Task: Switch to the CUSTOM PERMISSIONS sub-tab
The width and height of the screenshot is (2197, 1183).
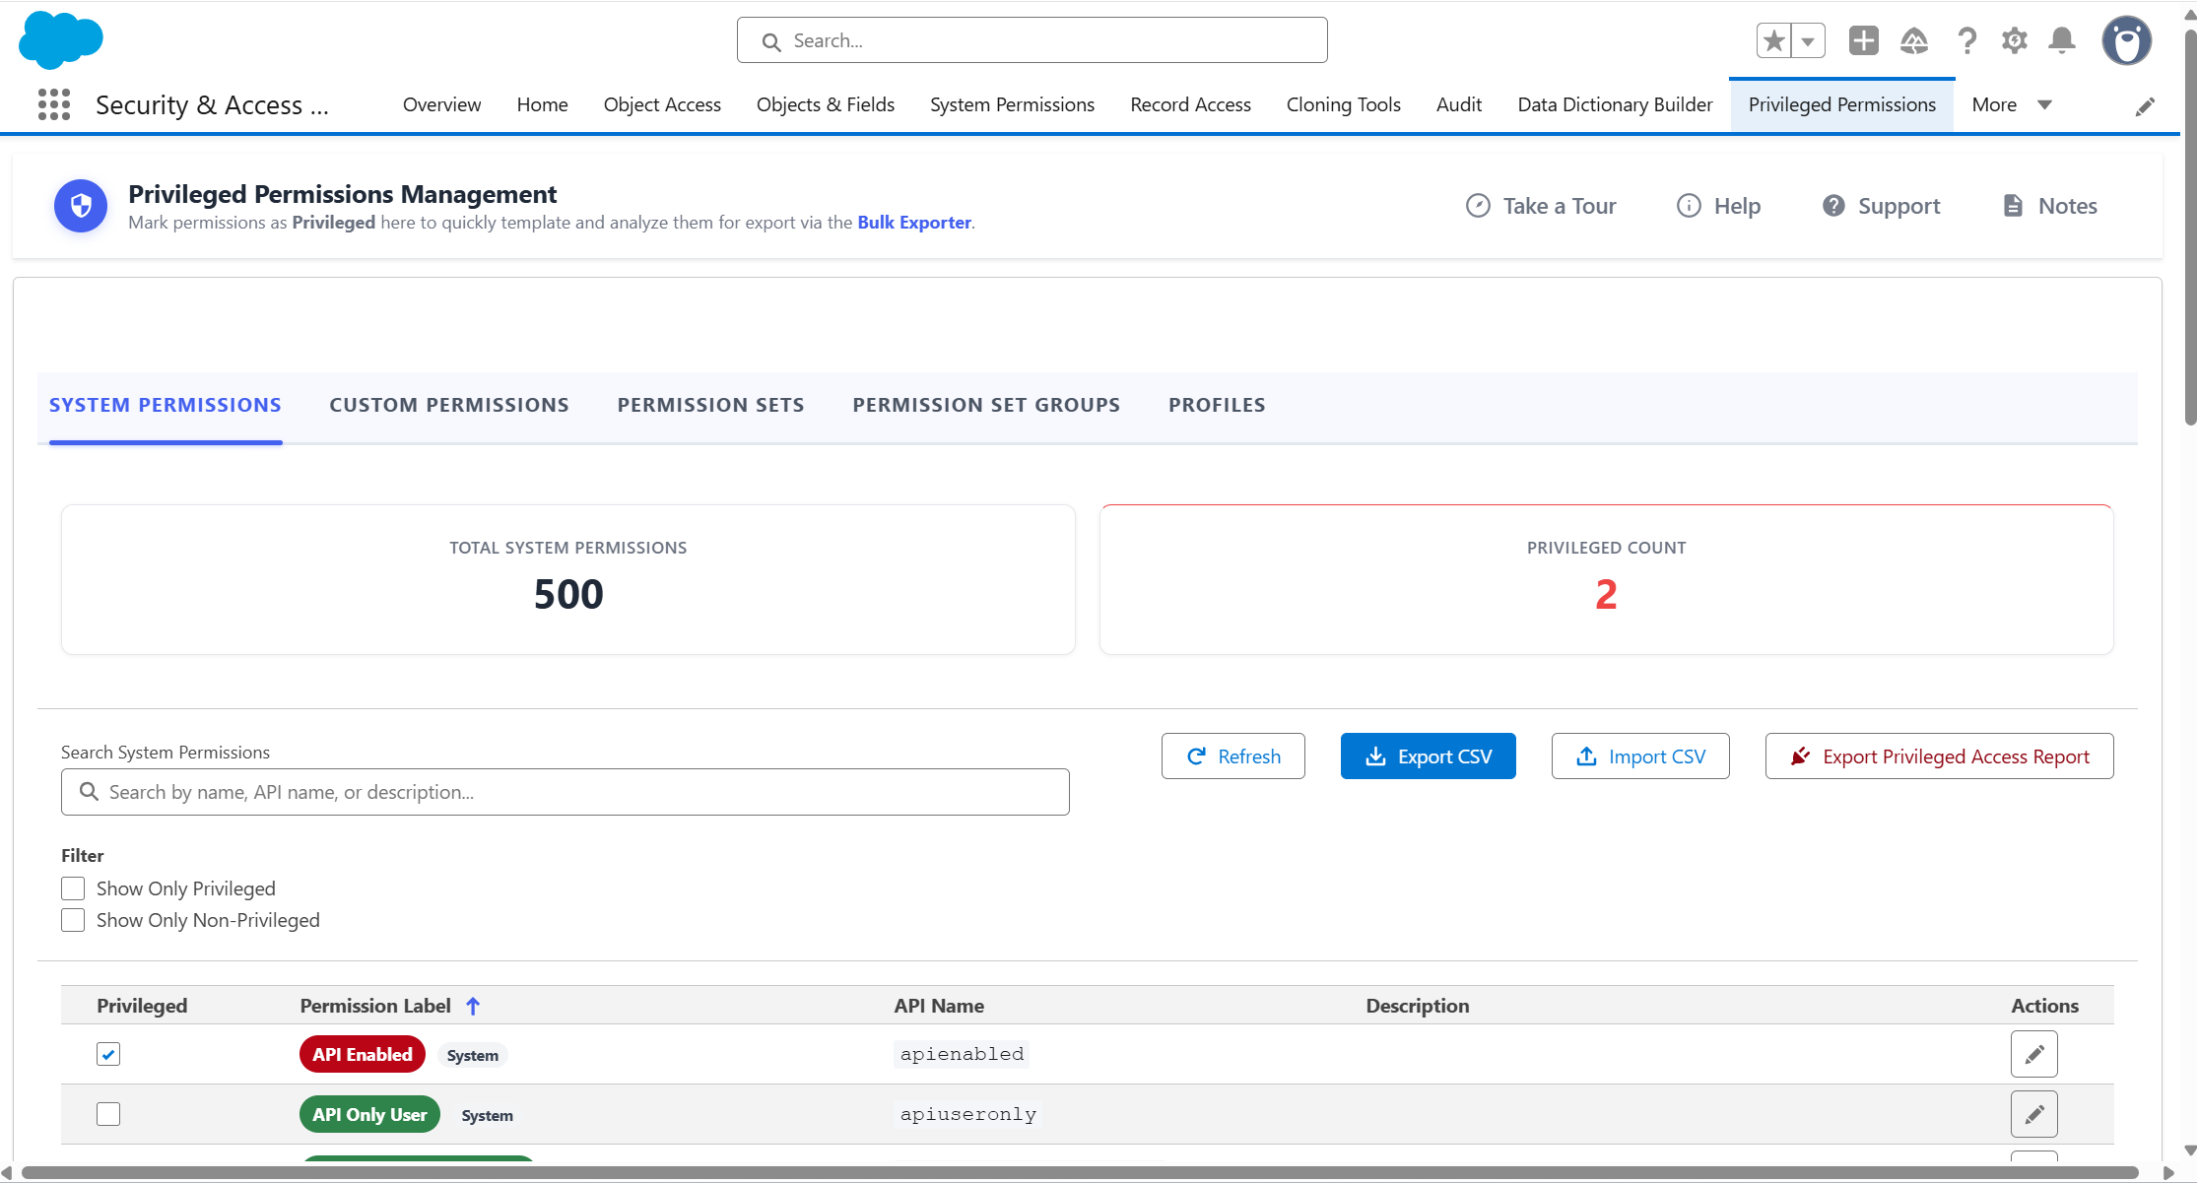Action: click(x=449, y=405)
